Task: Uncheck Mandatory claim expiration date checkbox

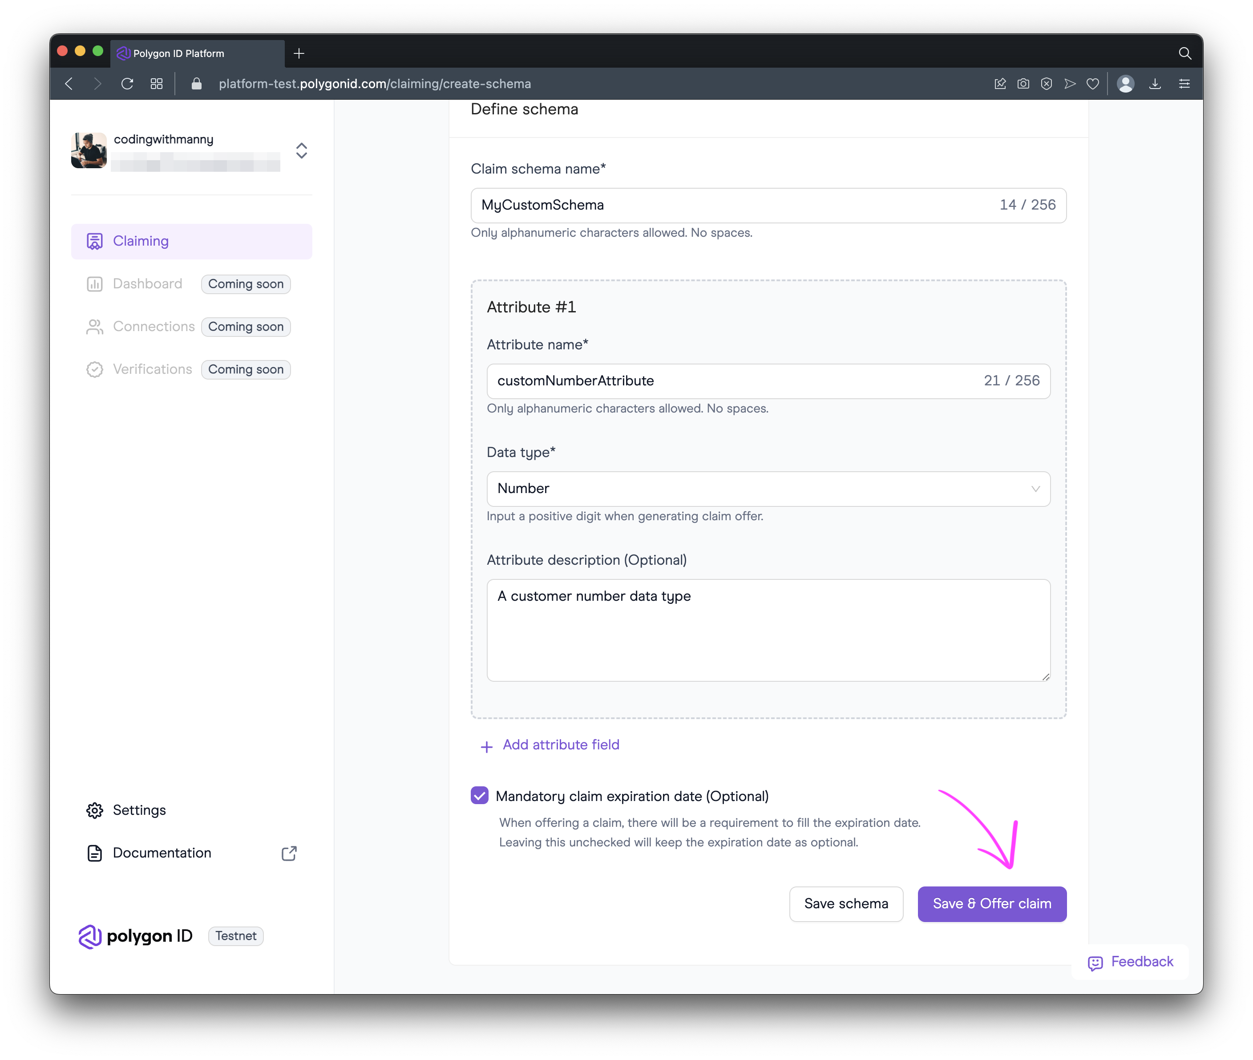Action: click(479, 796)
